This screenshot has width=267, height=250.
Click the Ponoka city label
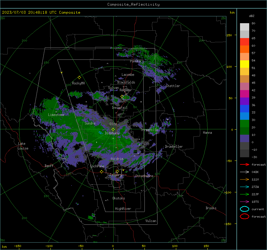tap(135, 61)
